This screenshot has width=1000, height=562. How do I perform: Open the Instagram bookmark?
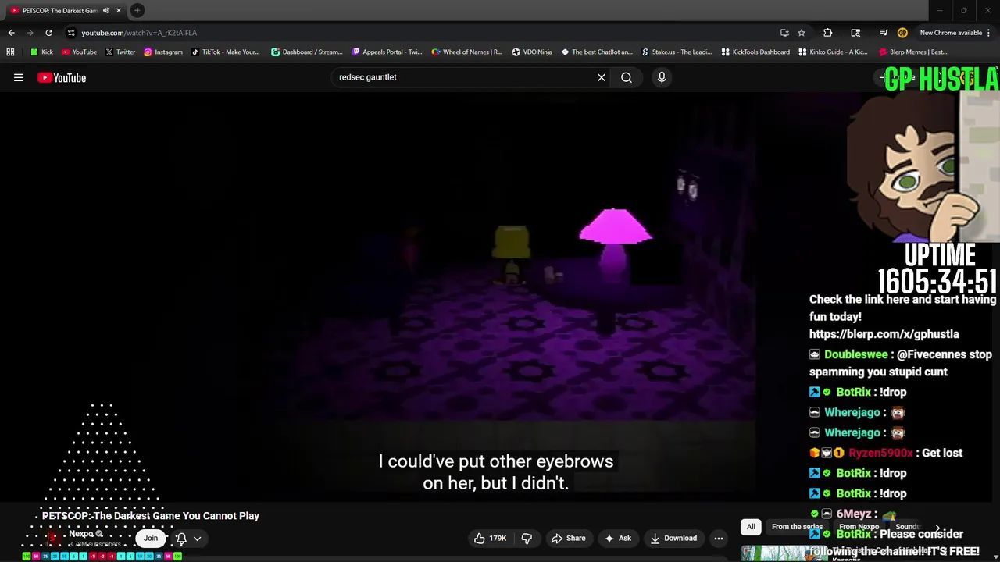tap(162, 52)
